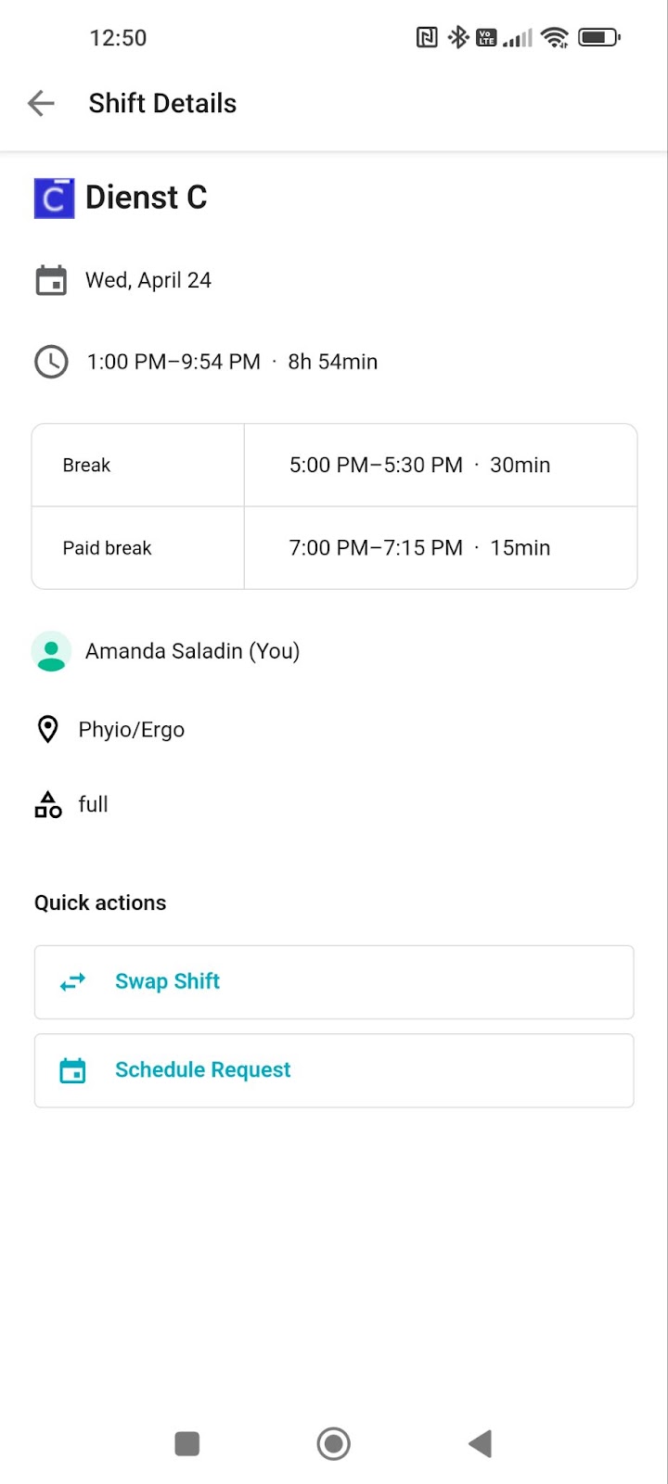Open the Schedule Request quick action
This screenshot has height=1484, width=668.
(x=334, y=1070)
